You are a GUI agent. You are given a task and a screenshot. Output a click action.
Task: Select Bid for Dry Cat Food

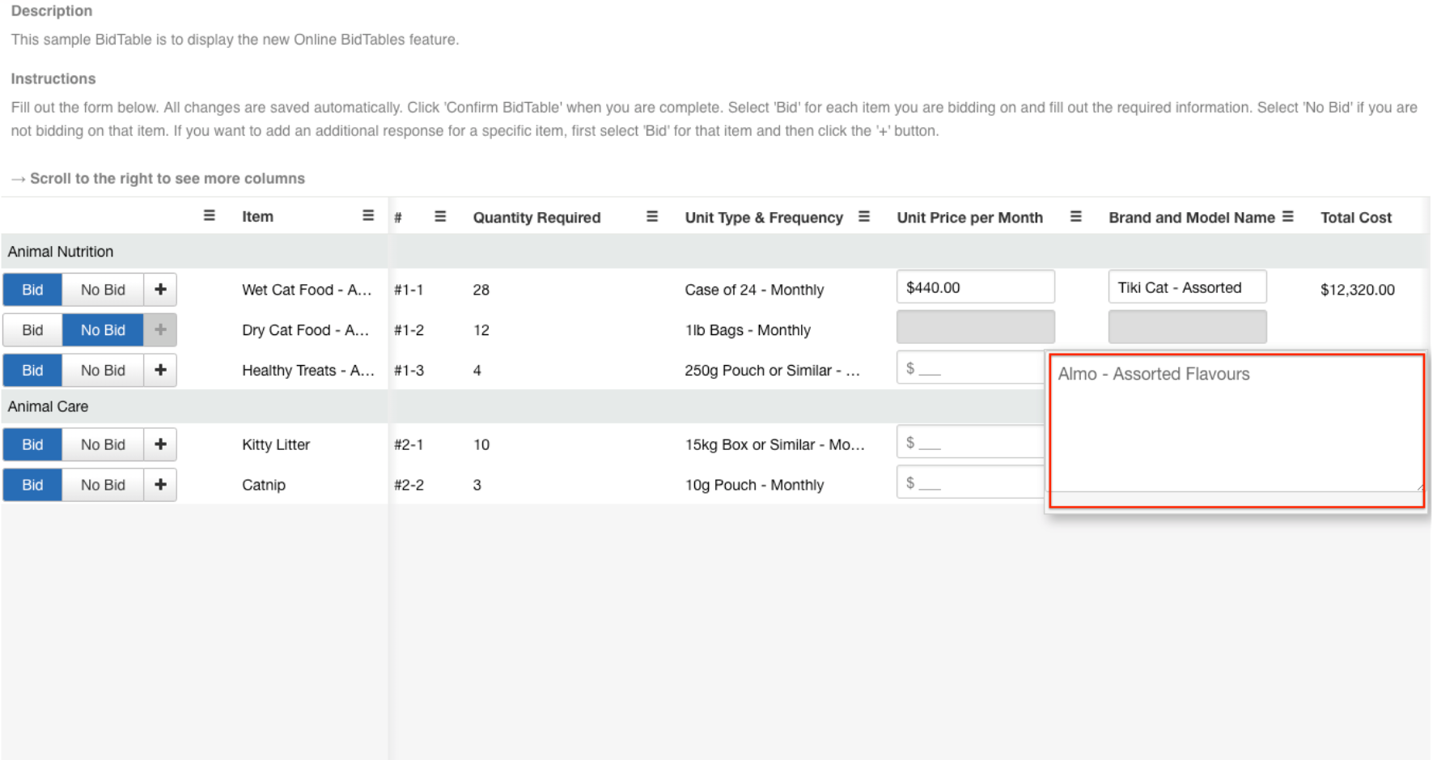(x=32, y=330)
